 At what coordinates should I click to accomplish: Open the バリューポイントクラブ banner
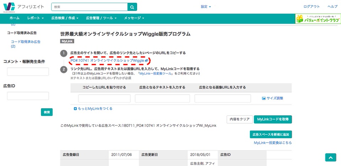(318, 19)
